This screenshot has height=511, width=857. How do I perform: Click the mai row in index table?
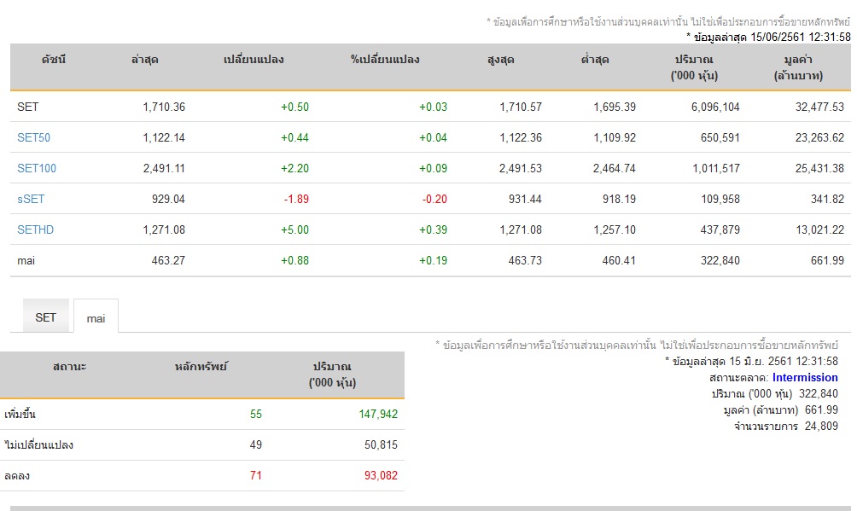pos(430,261)
